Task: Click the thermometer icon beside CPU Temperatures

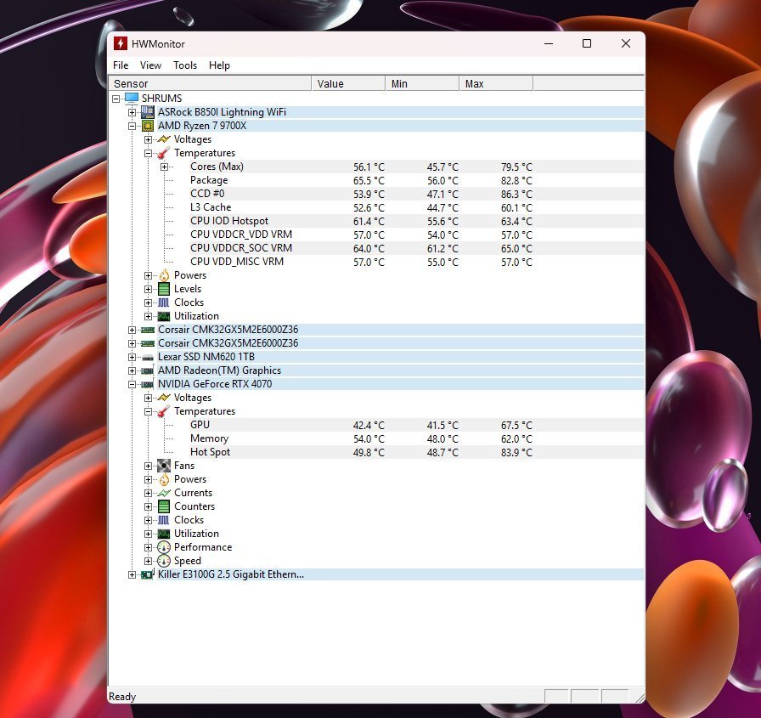Action: [x=164, y=153]
